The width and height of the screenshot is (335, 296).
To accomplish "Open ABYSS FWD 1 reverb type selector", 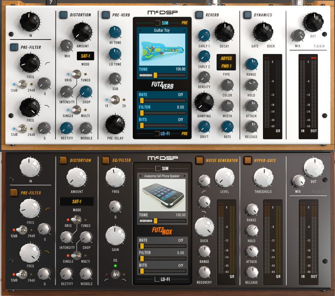I will click(x=226, y=62).
